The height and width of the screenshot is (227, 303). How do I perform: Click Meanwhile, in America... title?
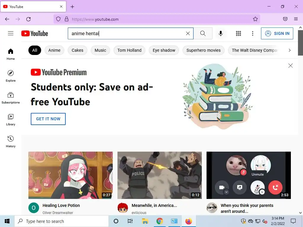(154, 205)
